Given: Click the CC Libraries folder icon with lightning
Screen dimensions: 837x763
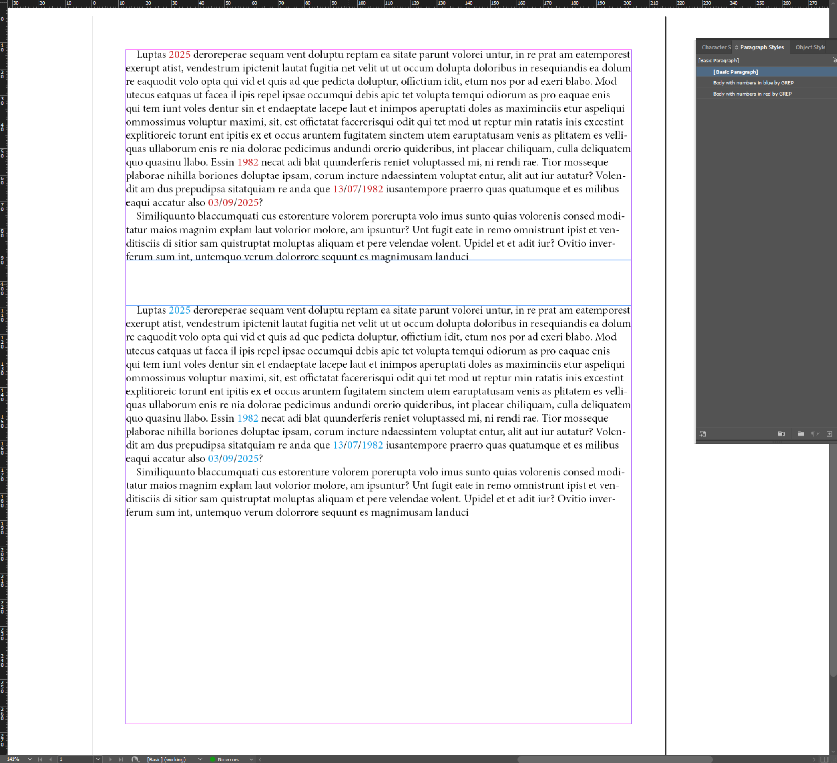Looking at the screenshot, I should 781,434.
